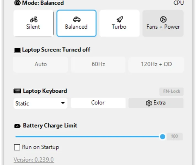Click the dropdown arrow next to Static
196x165 pixels.
(x=63, y=103)
